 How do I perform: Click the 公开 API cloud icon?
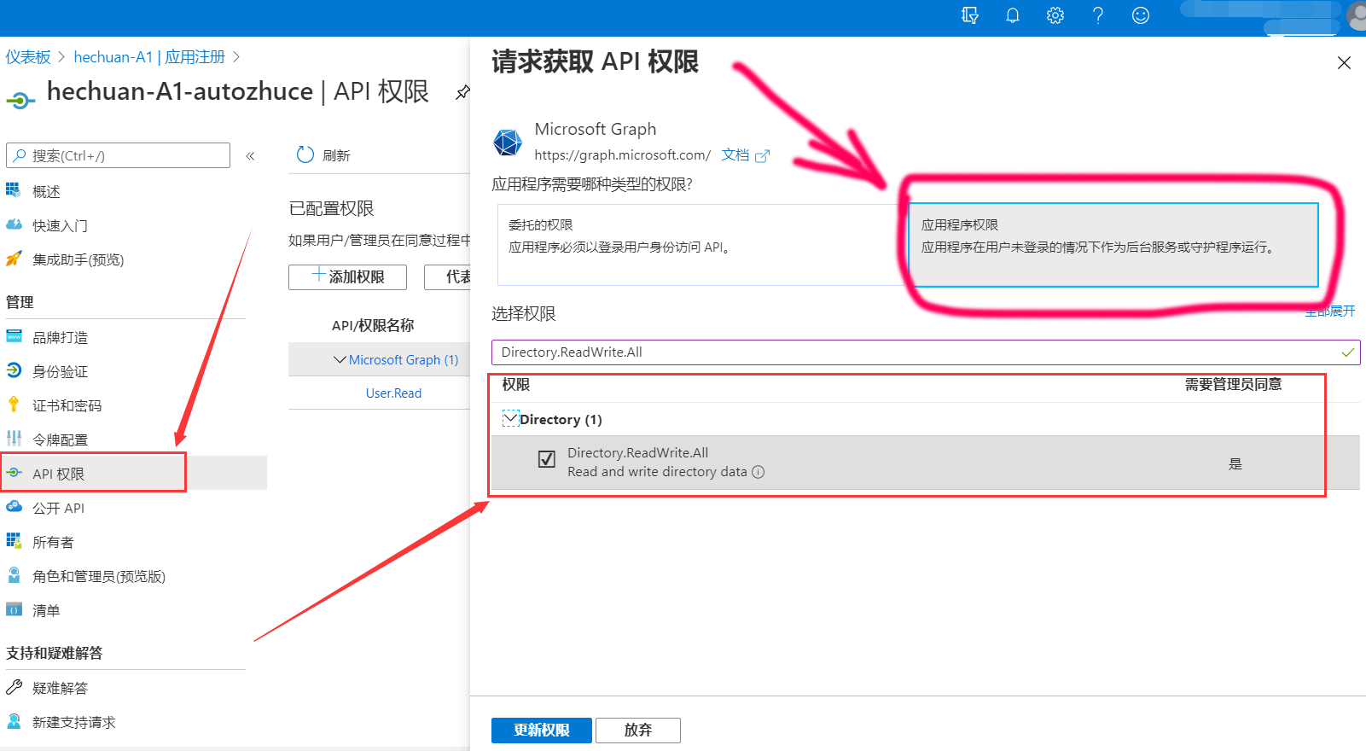pos(14,507)
